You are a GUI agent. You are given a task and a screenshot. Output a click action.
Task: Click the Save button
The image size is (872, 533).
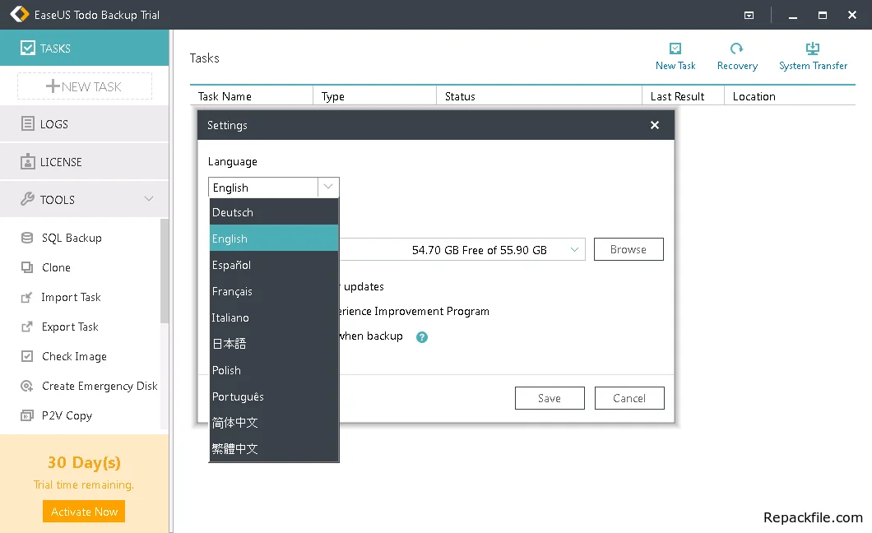[550, 398]
